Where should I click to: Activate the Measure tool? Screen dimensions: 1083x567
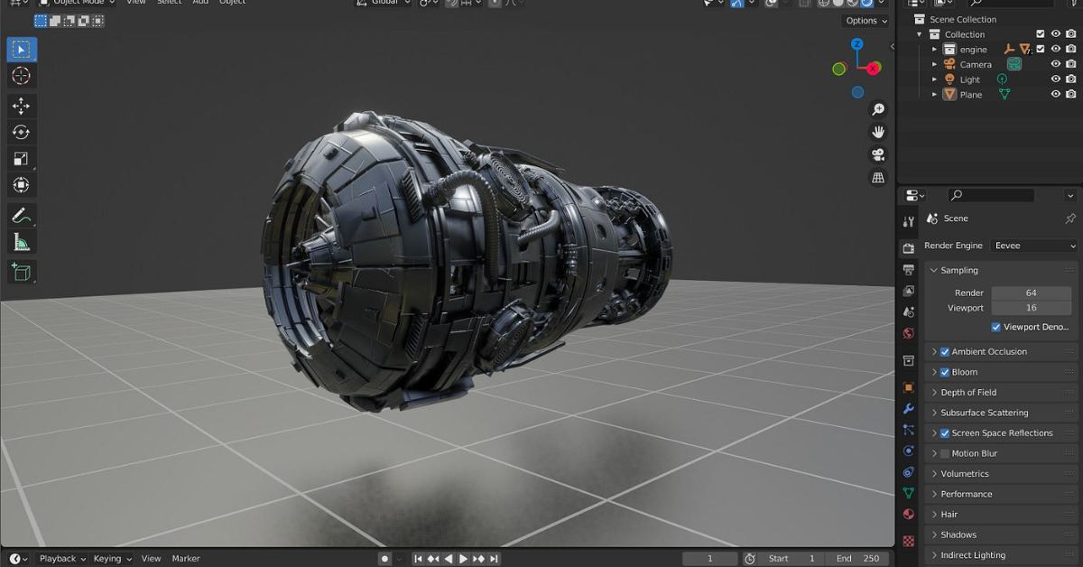(21, 241)
